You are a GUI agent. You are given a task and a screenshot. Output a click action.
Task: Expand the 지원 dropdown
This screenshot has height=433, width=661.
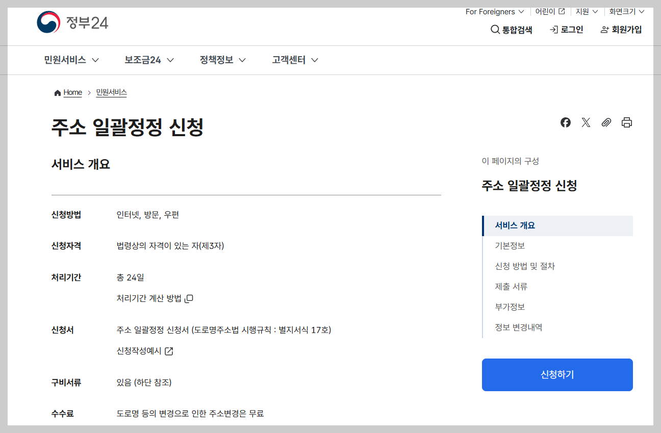click(587, 11)
